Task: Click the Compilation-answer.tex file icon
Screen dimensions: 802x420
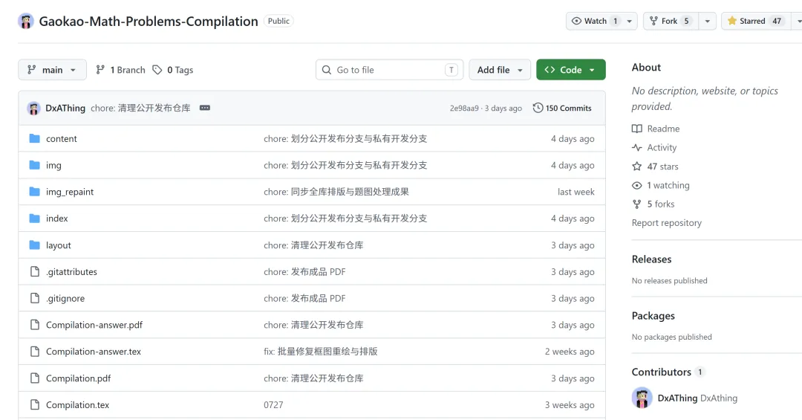Action: 34,352
